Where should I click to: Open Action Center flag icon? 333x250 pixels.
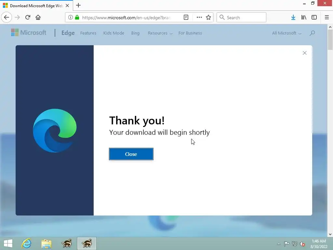(x=286, y=244)
